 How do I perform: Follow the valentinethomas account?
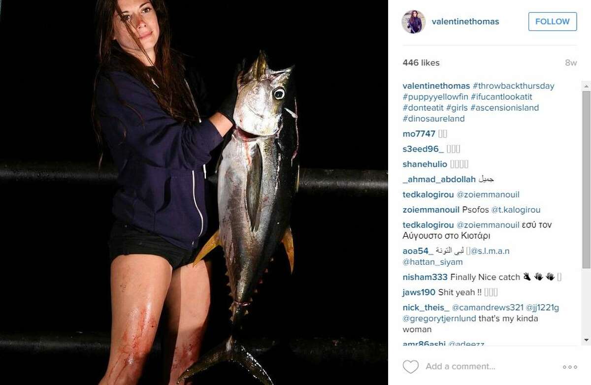point(553,22)
